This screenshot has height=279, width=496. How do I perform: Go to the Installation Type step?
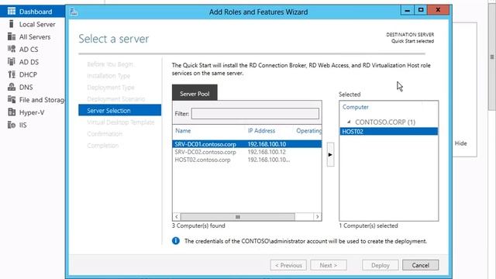click(108, 76)
